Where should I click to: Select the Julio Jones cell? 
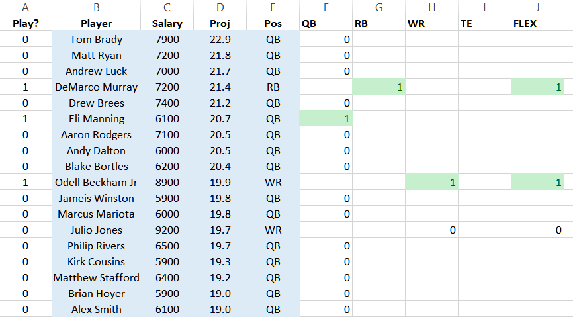pos(96,230)
